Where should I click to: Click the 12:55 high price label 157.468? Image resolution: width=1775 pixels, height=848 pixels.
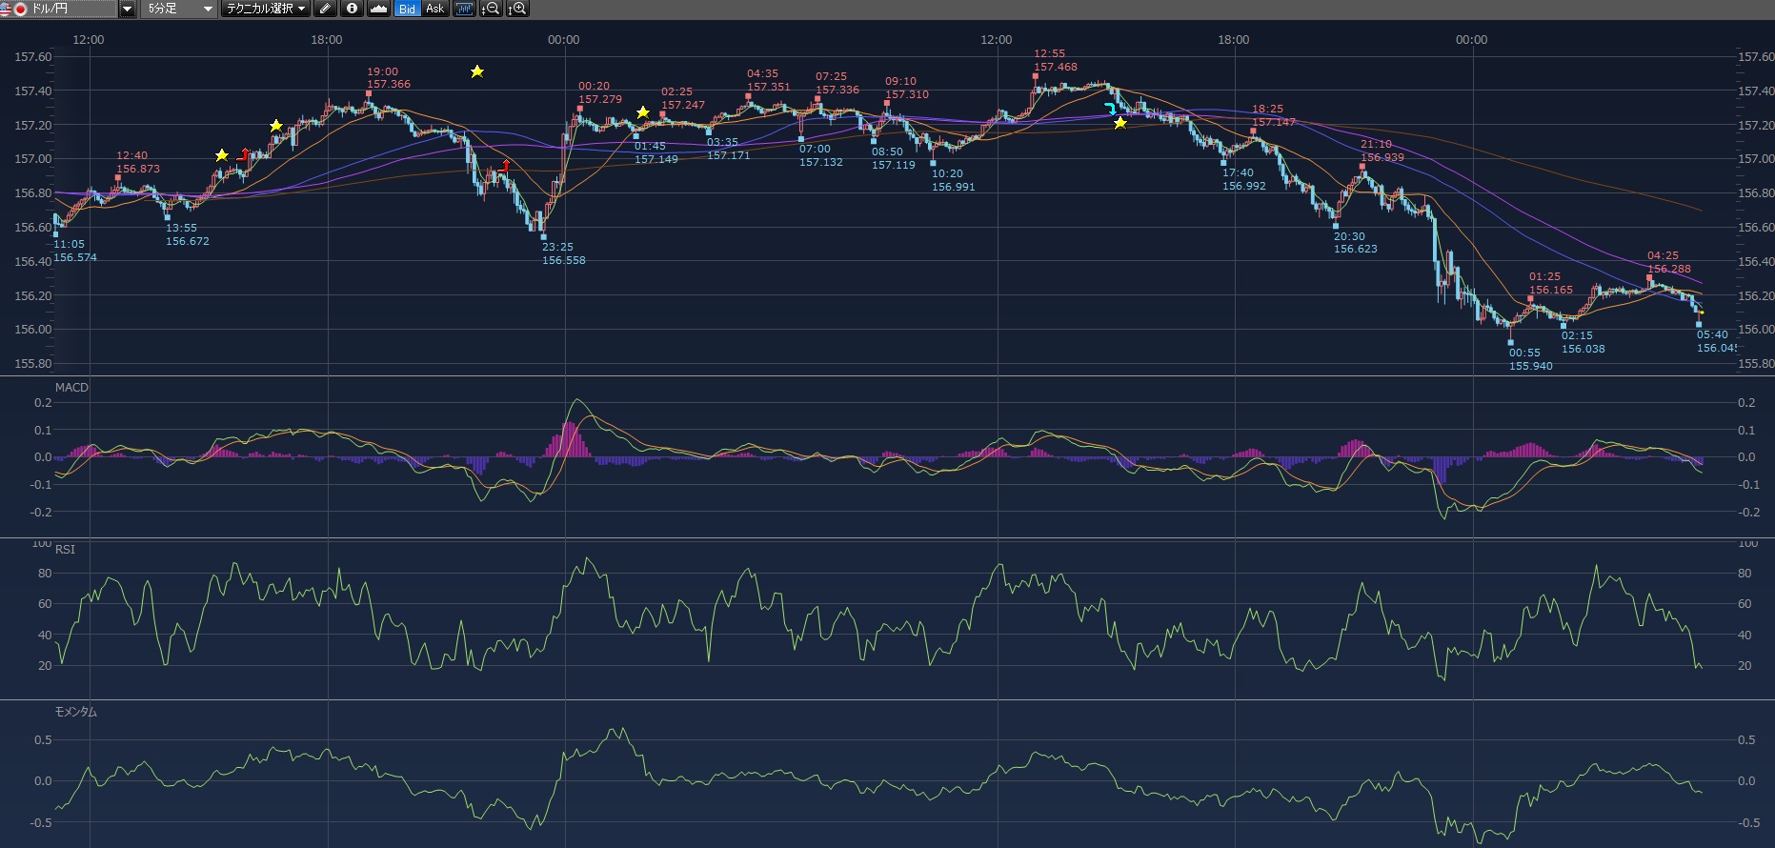pos(1056,67)
